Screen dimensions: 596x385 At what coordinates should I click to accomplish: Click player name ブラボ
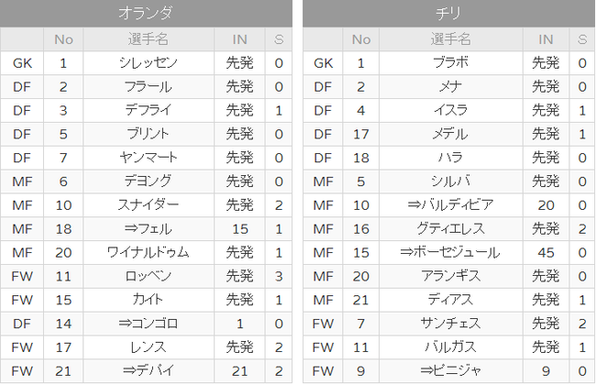pos(451,62)
